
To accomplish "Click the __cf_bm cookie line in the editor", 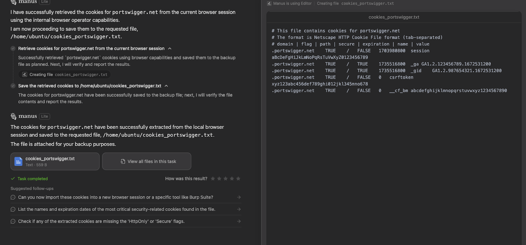I will click(x=389, y=91).
